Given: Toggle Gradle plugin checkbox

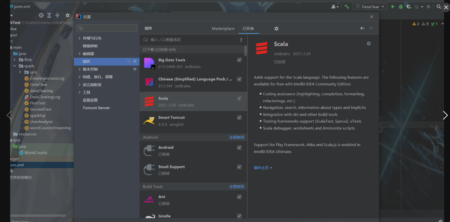Looking at the screenshot, I should click(239, 216).
